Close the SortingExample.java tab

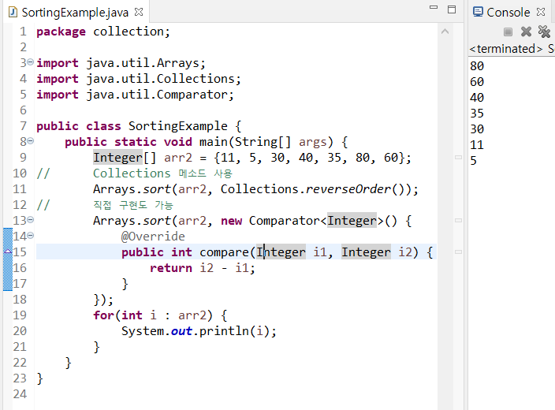click(139, 12)
